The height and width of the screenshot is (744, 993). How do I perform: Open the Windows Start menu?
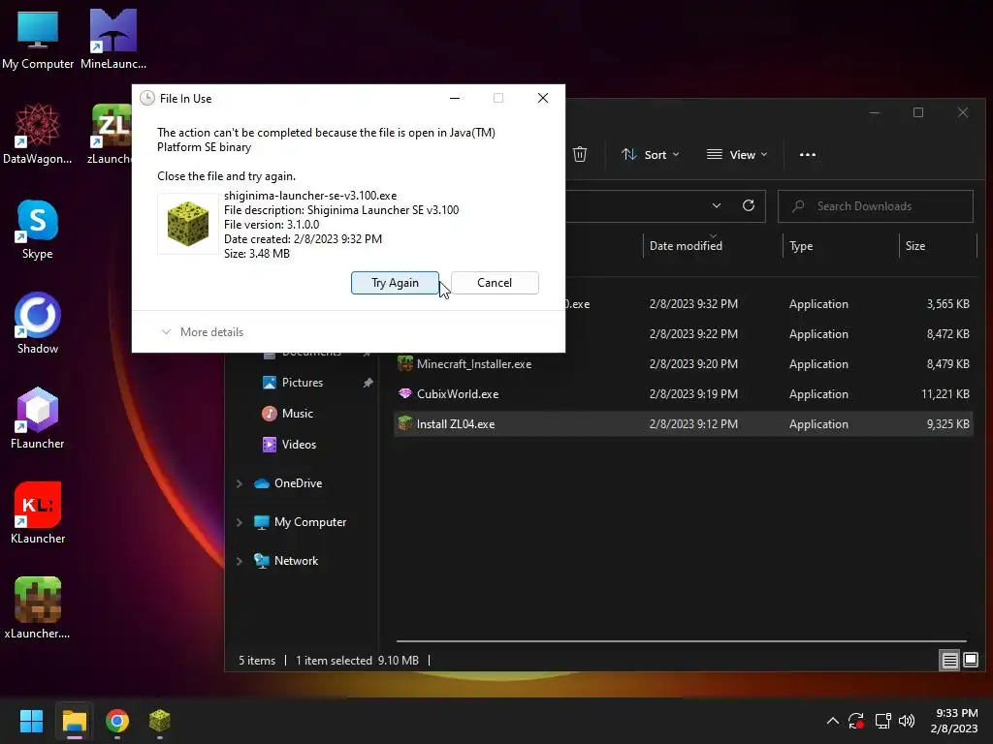coord(31,721)
